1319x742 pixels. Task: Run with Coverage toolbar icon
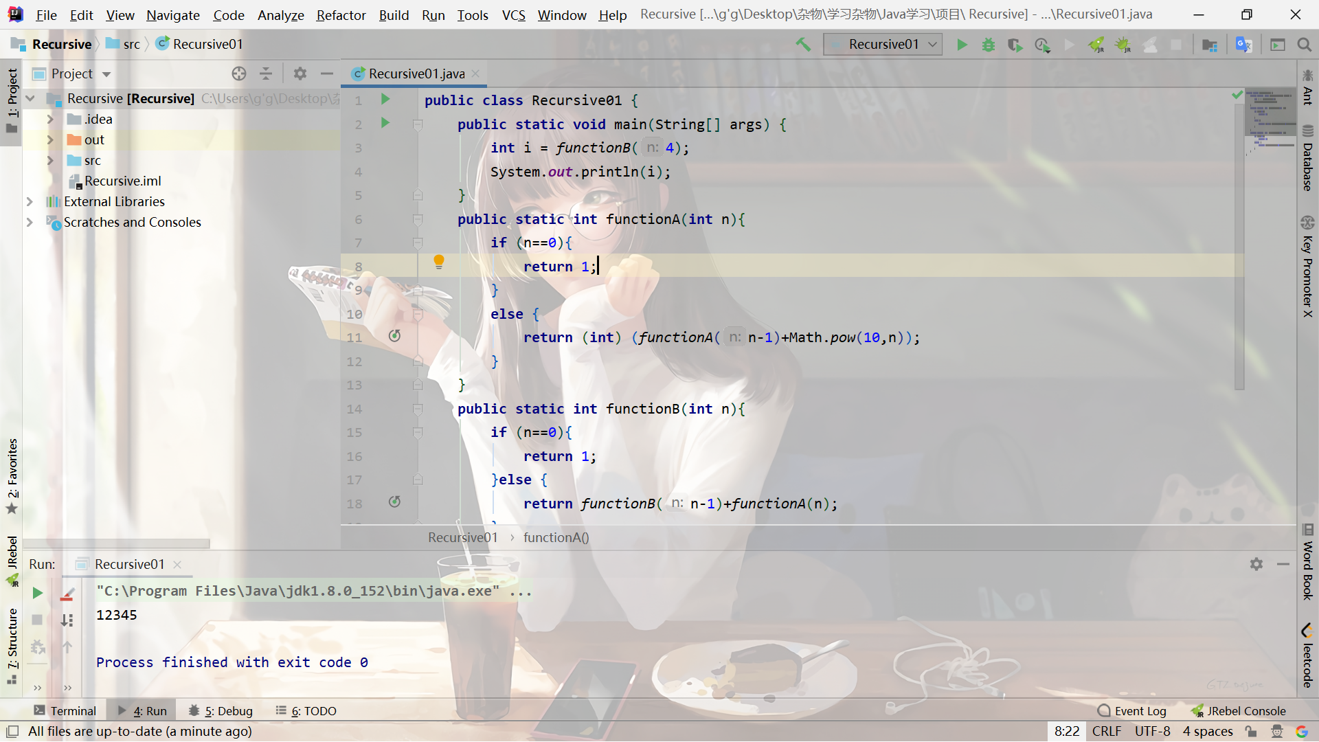[1015, 45]
